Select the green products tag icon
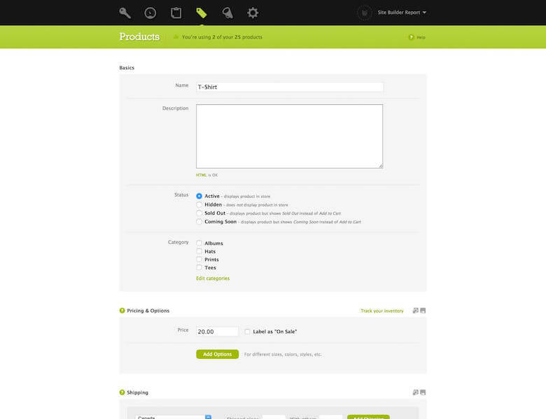This screenshot has height=419, width=546. [202, 13]
